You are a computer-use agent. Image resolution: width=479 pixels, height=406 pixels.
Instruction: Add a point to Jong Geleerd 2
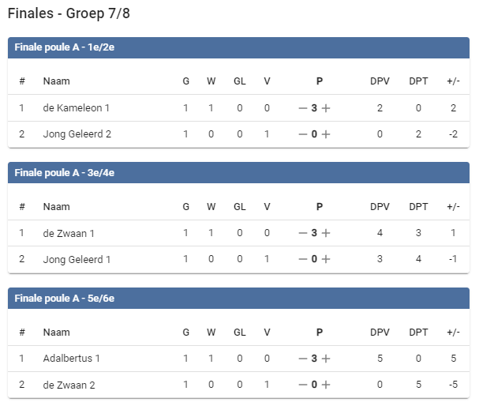[x=326, y=134]
